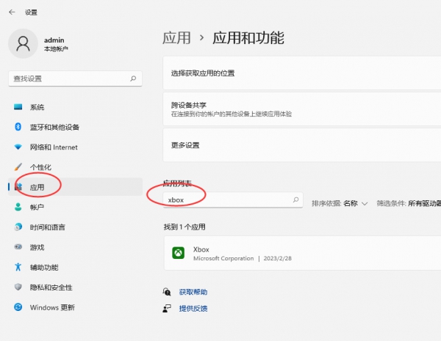Click the 找到 1 个应用 result text
Viewport: 441px width, 341px height.
tap(184, 227)
